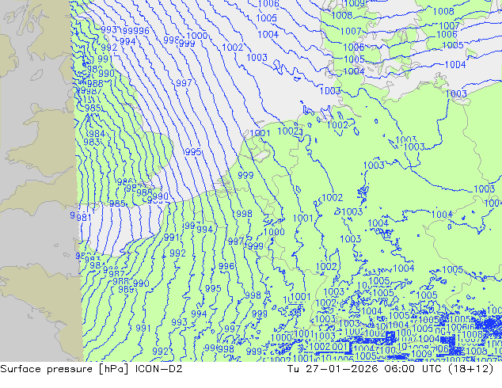Screen dimensions: 502x388
Task: Click the '1001' isobar label beside '1002' on the coast
Action: click(x=260, y=133)
